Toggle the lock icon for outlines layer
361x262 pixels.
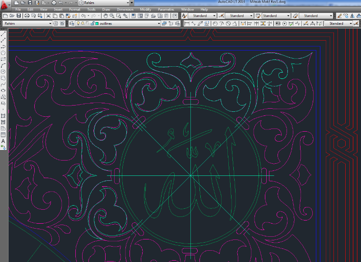(93, 23)
